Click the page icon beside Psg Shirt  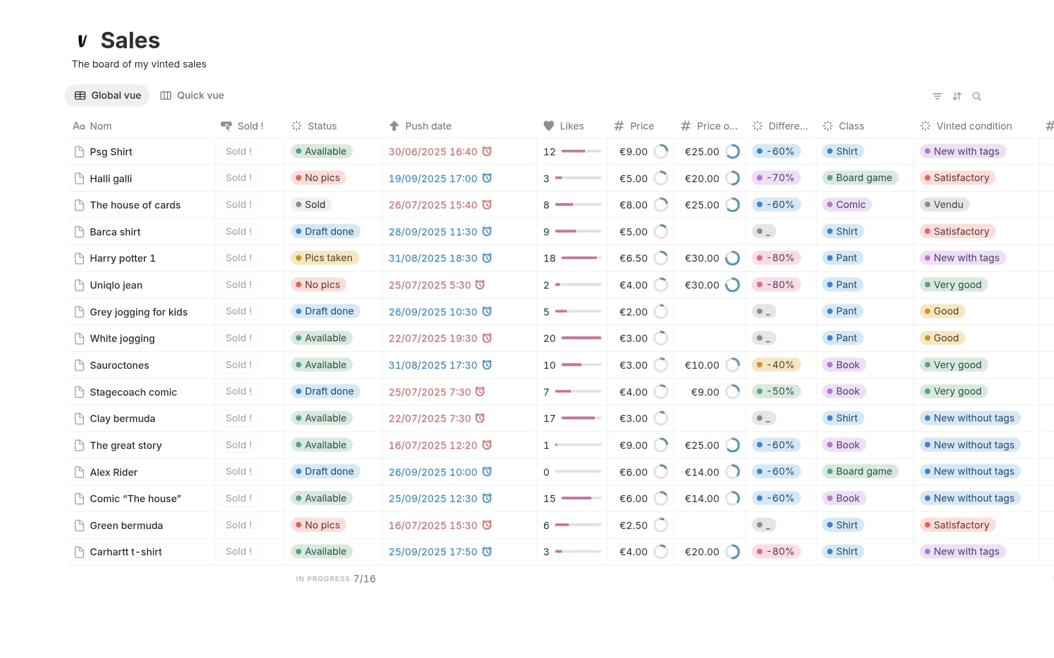point(79,151)
